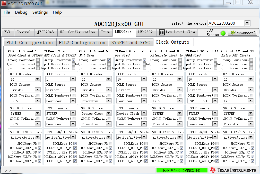This screenshot has height=174, width=260.
Task: Open the LVPECL 1600 DCLK Type dropdown
Action: click(x=215, y=101)
